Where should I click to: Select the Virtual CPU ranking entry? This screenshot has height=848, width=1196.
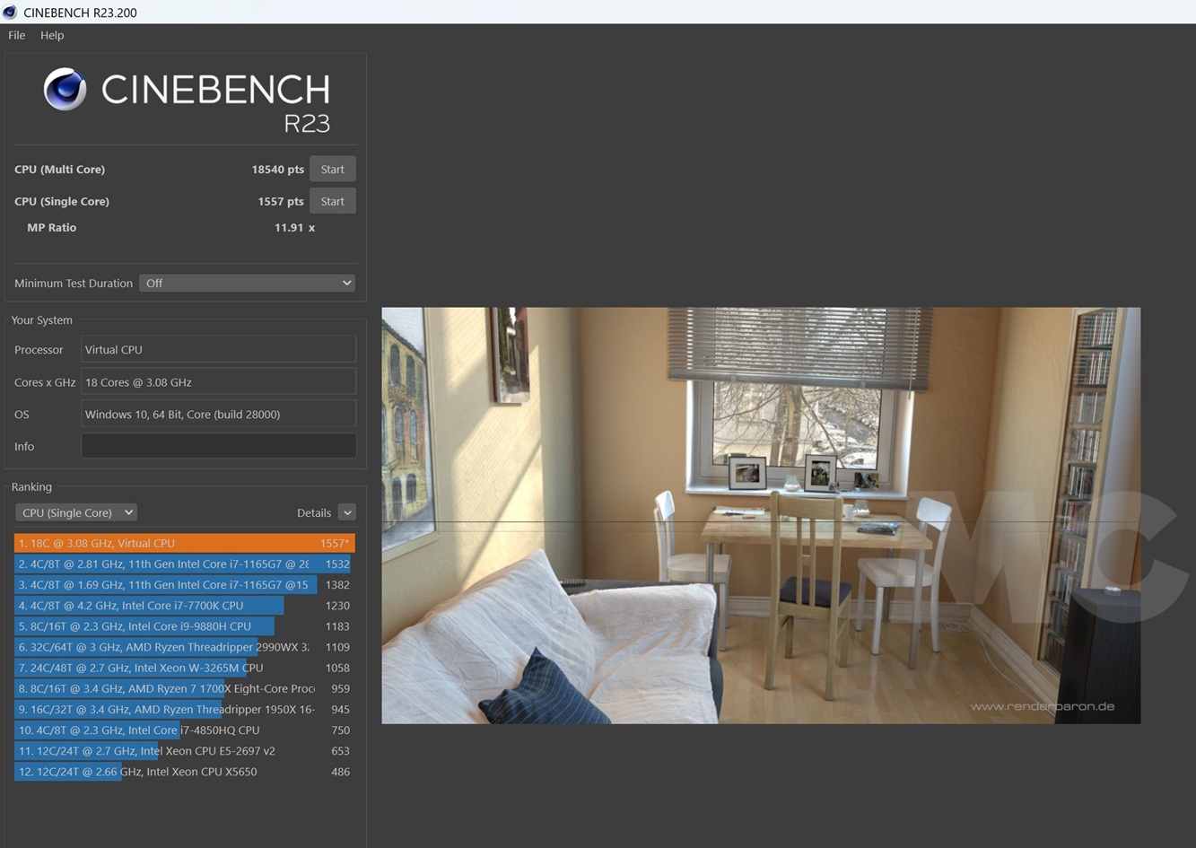[184, 543]
